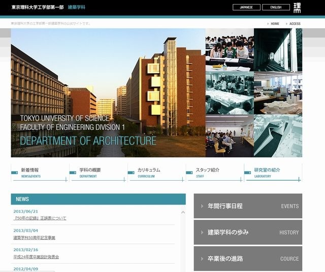Switch the site language to JAPANESE
Image resolution: width=325 pixels, height=272 pixels.
tap(246, 7)
